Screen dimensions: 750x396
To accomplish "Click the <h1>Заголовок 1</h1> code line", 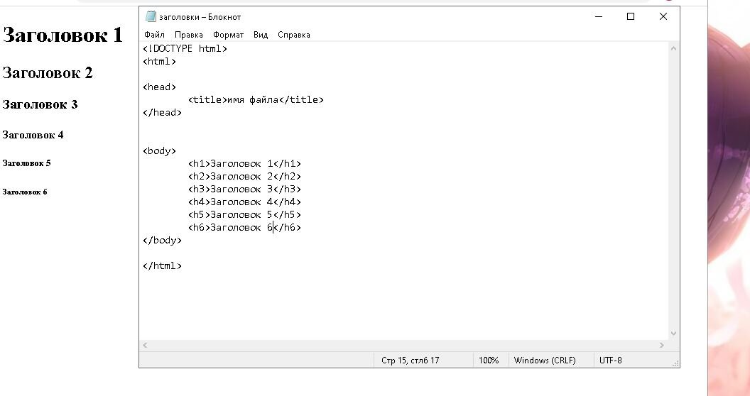I will pyautogui.click(x=244, y=164).
